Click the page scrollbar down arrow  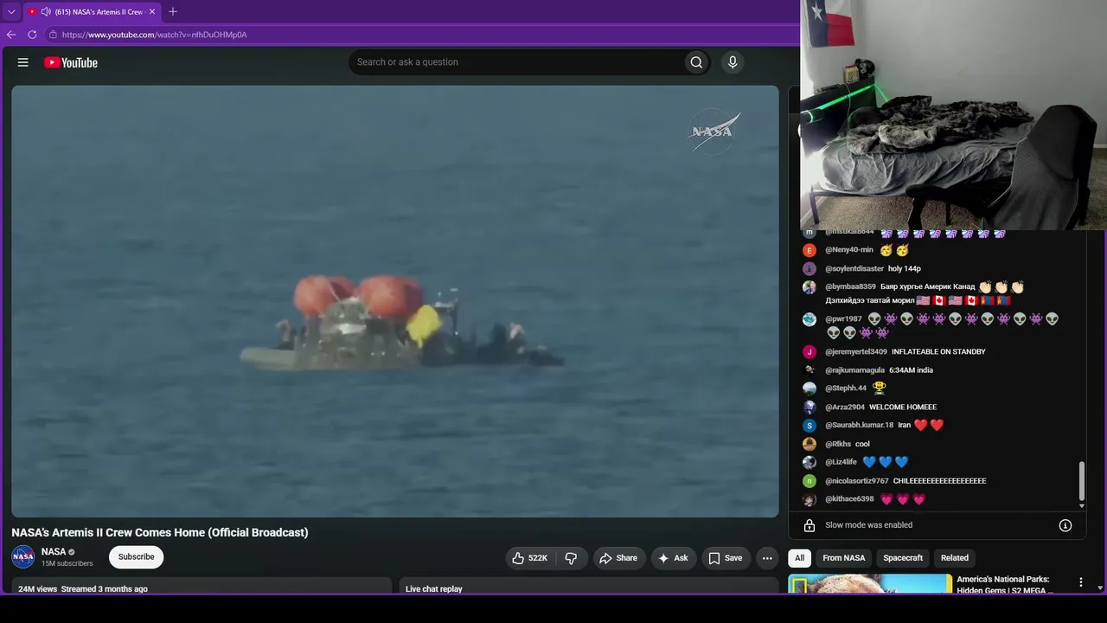1100,588
